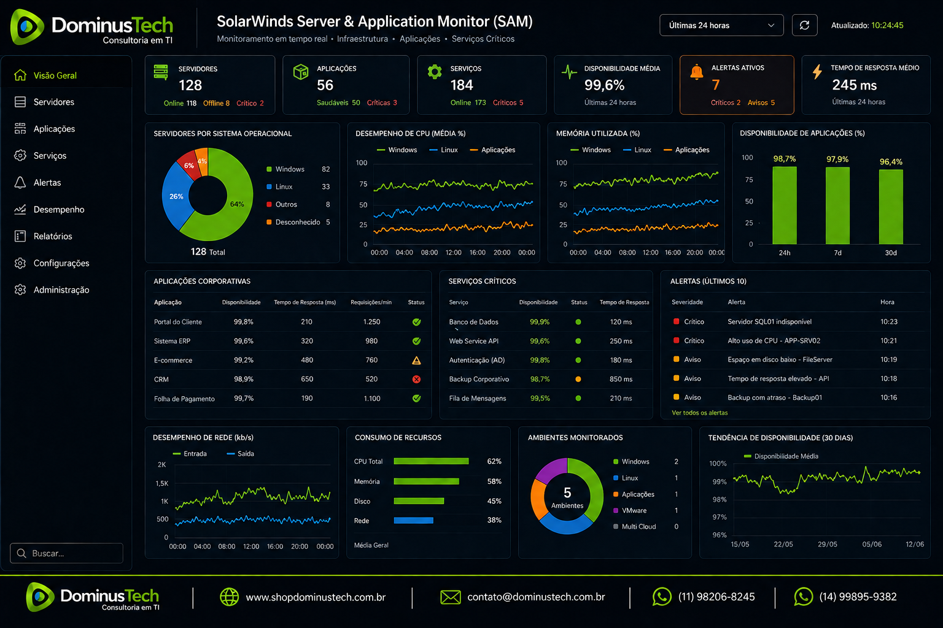
Task: Click the Configurações gear icon in sidebar
Action: point(20,263)
